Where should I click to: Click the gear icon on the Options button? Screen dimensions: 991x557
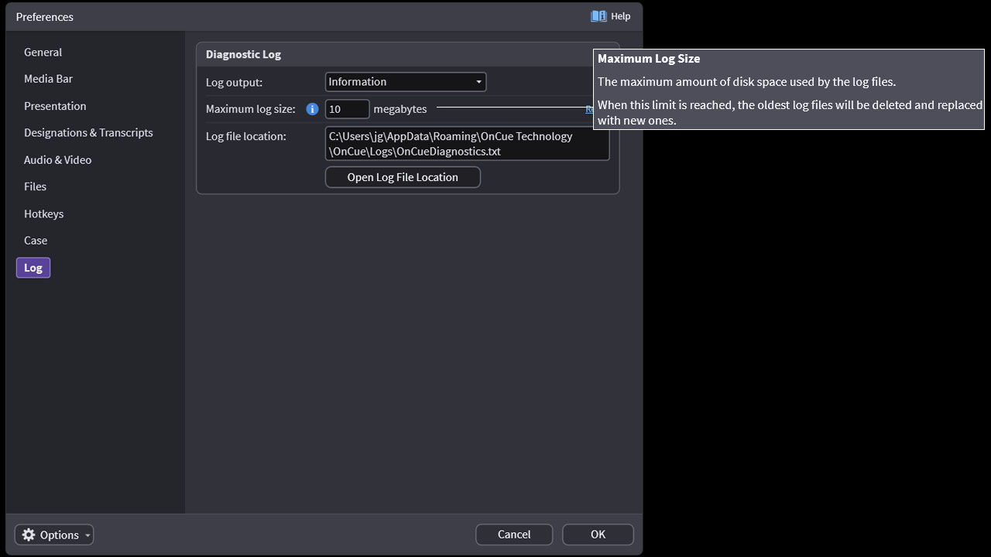(29, 535)
